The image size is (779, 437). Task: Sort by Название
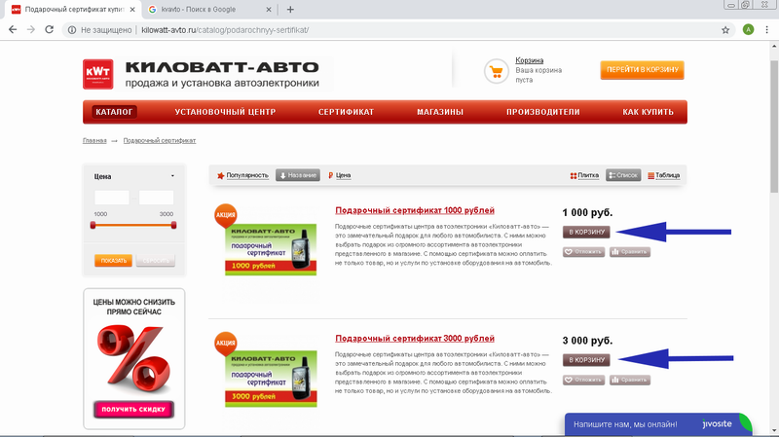click(298, 175)
